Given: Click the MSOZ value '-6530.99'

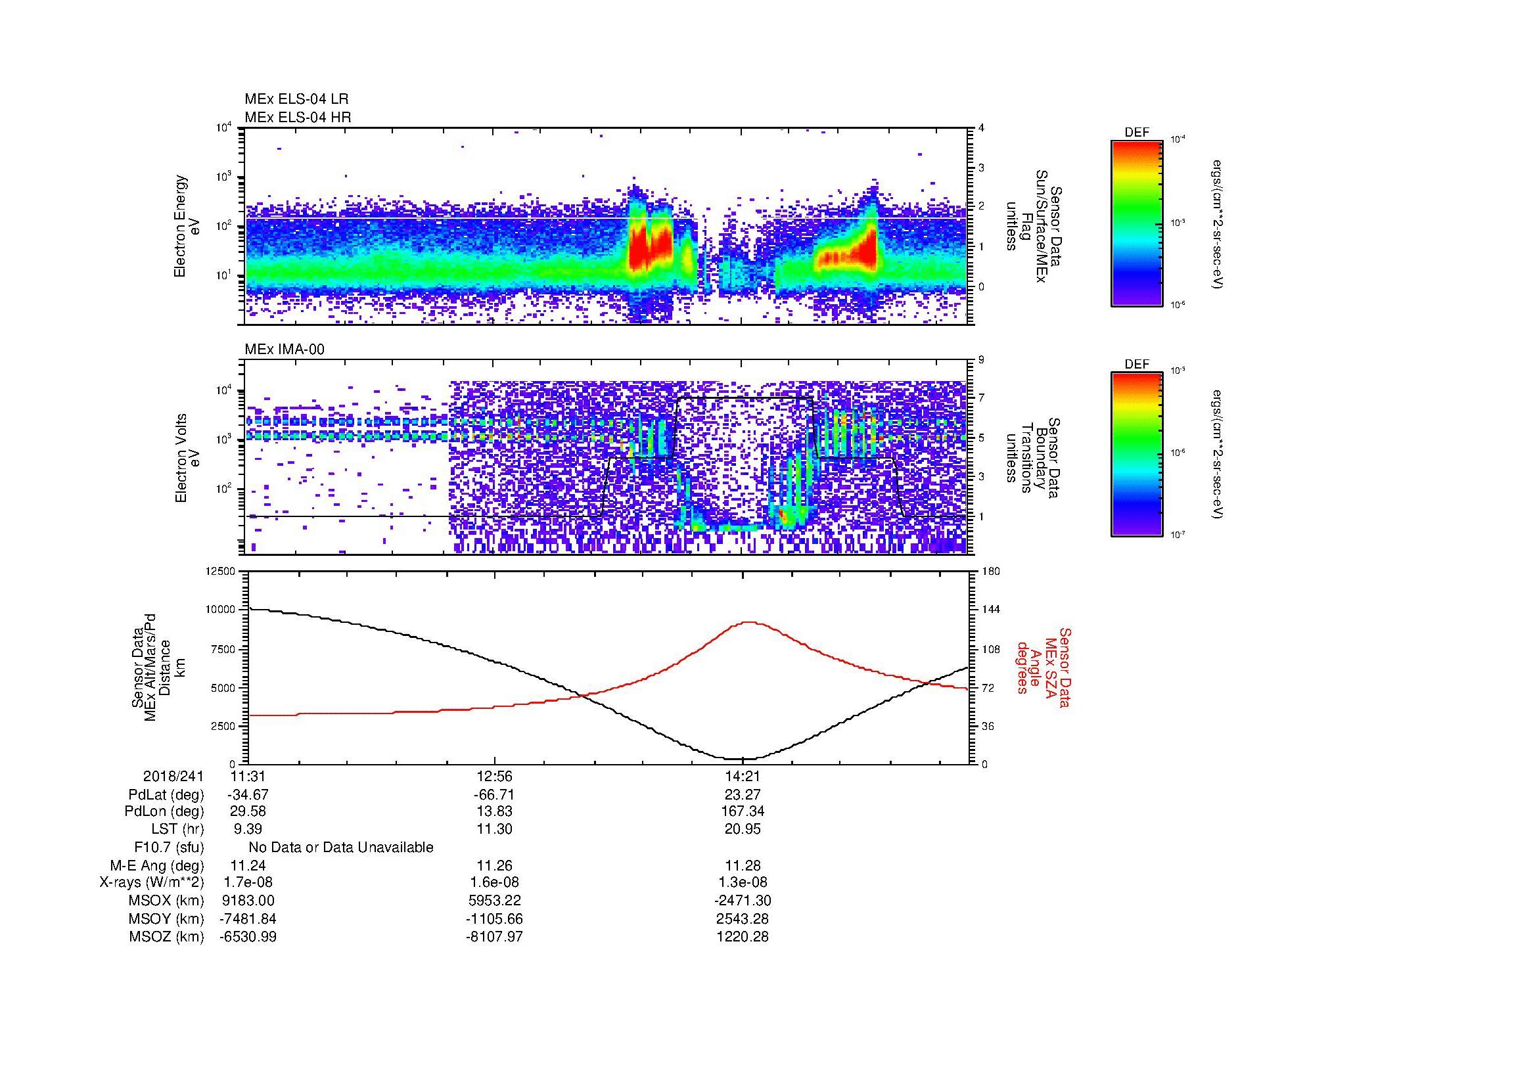Looking at the screenshot, I should 248,937.
